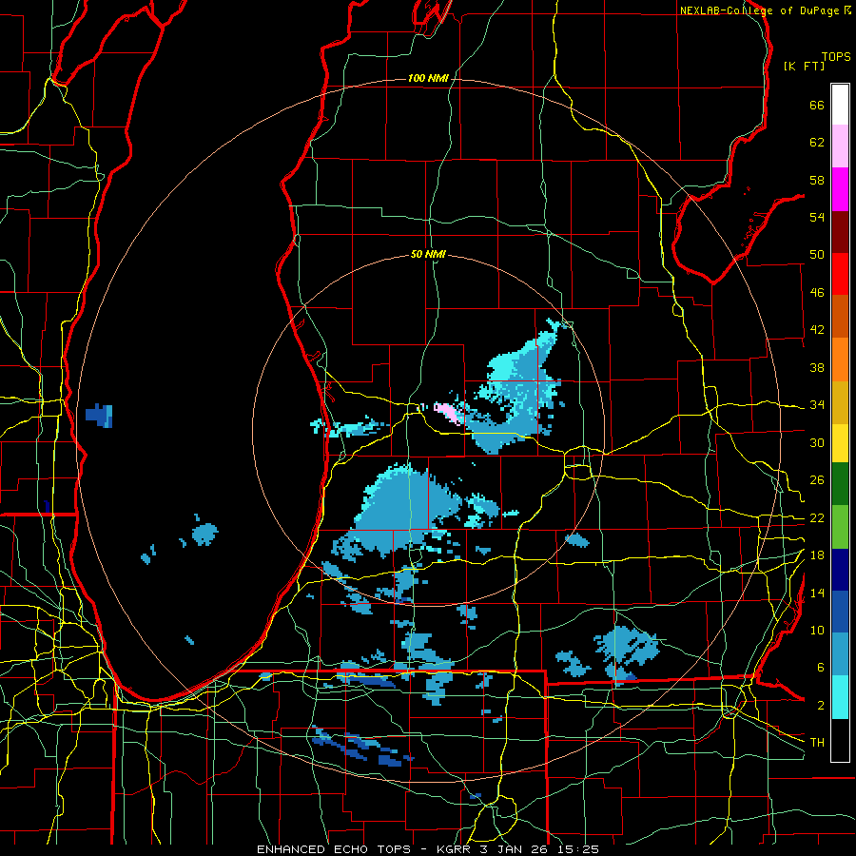Click legend value 6
The height and width of the screenshot is (856, 856).
coord(820,668)
